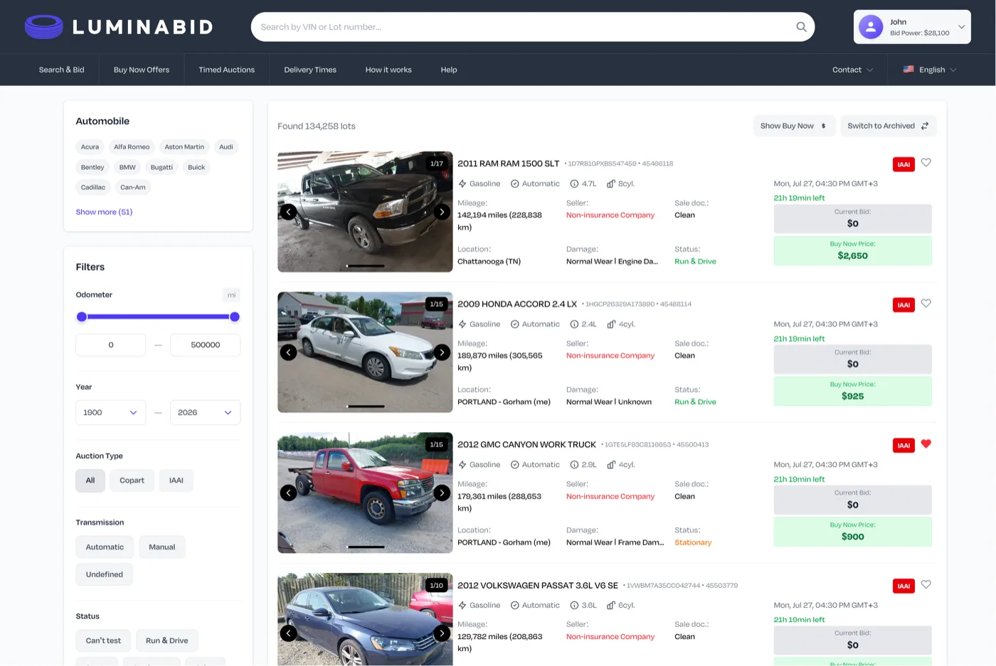Select All auction types

click(x=90, y=480)
